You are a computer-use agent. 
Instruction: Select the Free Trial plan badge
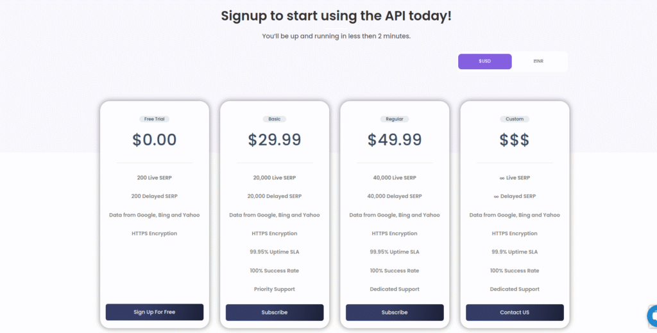pyautogui.click(x=155, y=119)
